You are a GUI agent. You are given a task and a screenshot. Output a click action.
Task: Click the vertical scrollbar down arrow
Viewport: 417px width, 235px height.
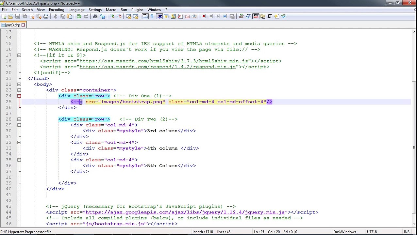click(x=414, y=224)
